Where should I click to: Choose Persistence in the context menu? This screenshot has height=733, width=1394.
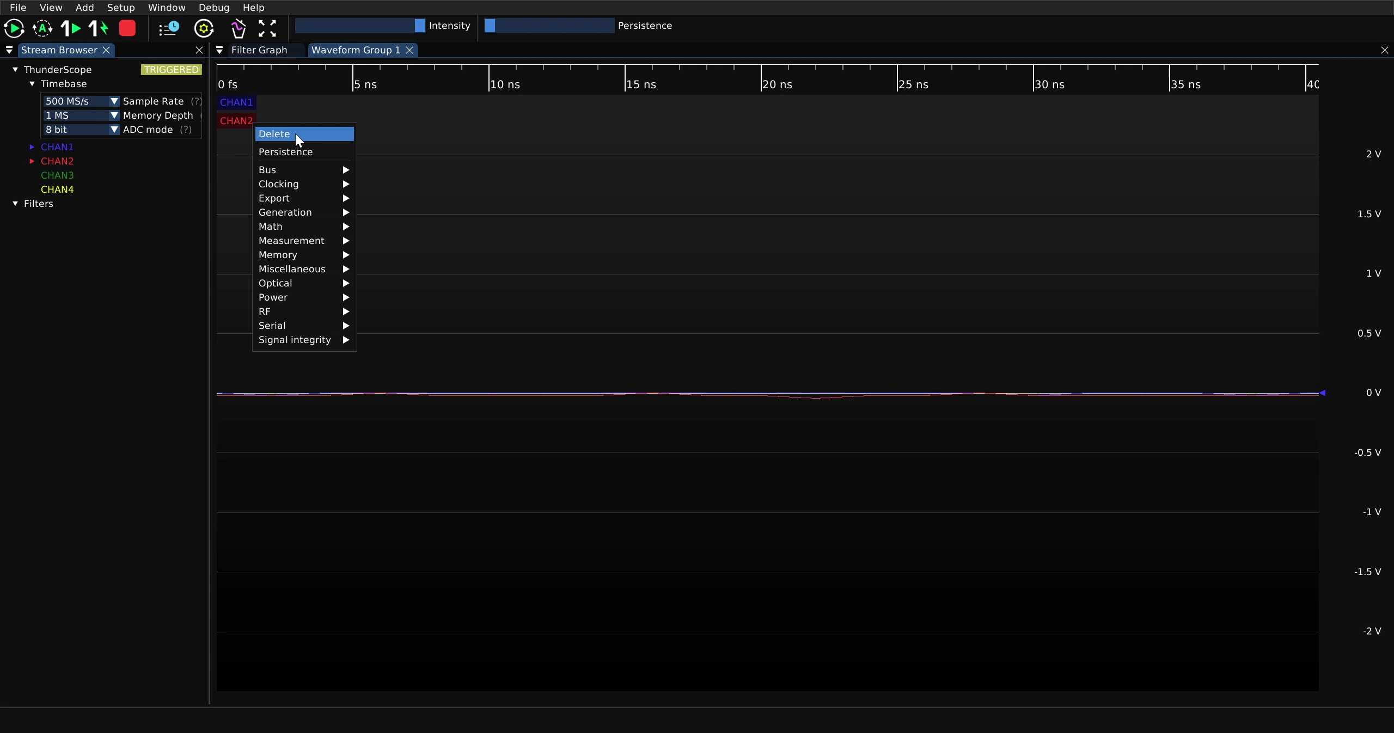tap(304, 152)
